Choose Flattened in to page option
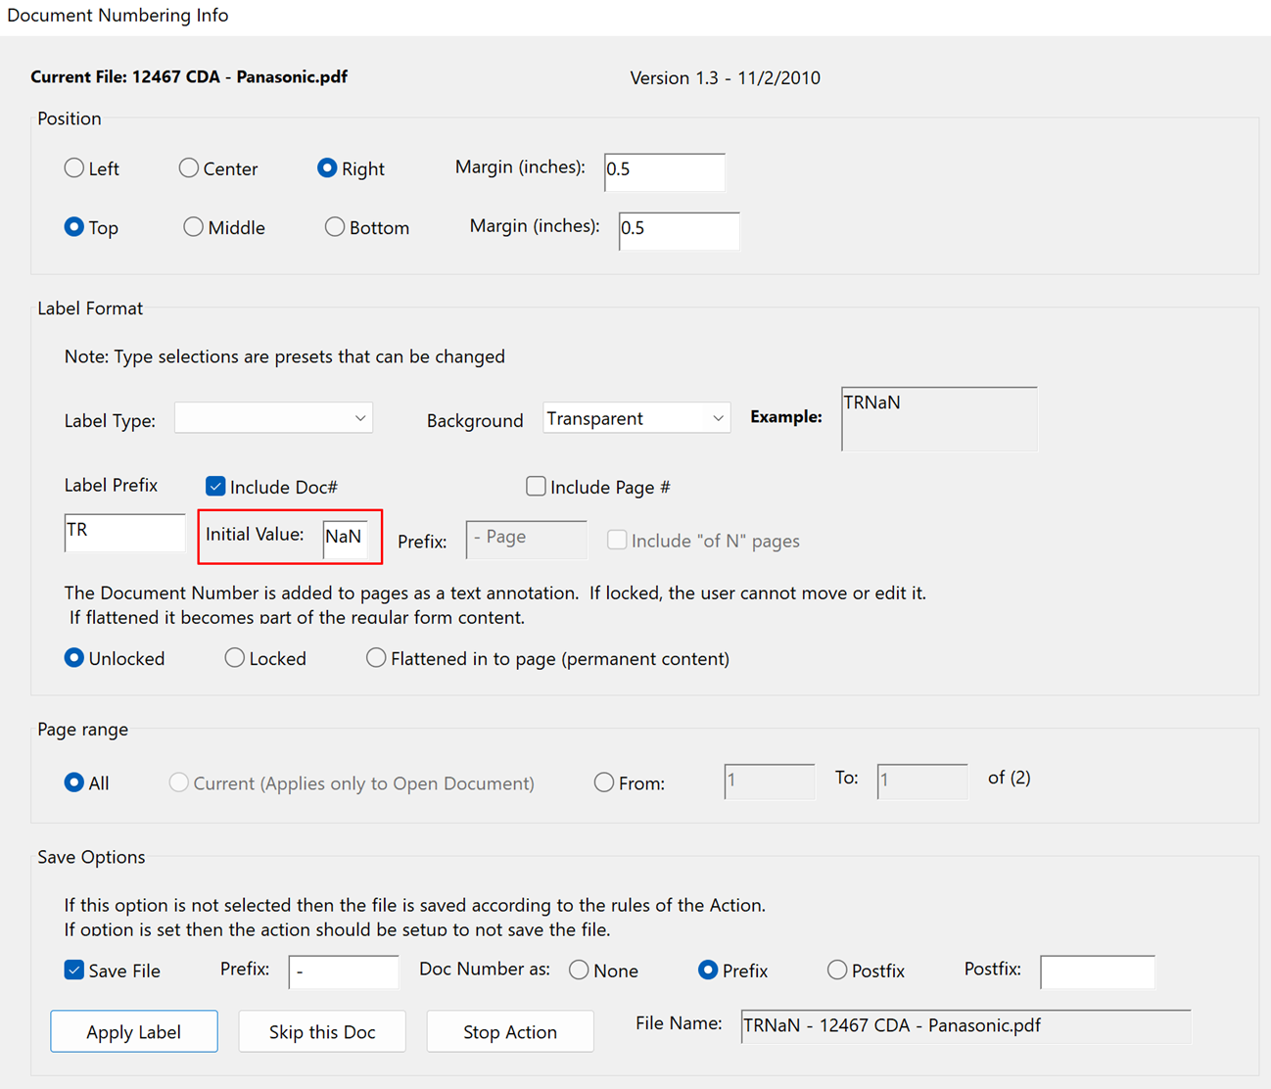The image size is (1271, 1089). point(376,658)
